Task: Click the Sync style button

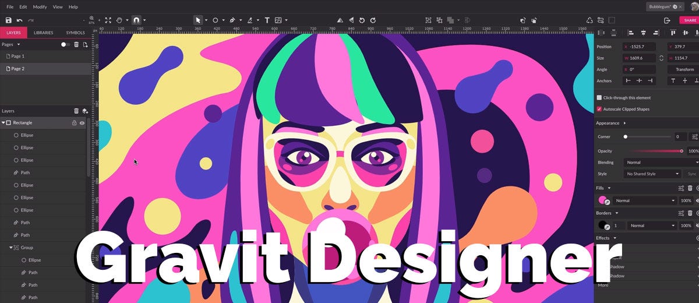Action: tap(692, 174)
